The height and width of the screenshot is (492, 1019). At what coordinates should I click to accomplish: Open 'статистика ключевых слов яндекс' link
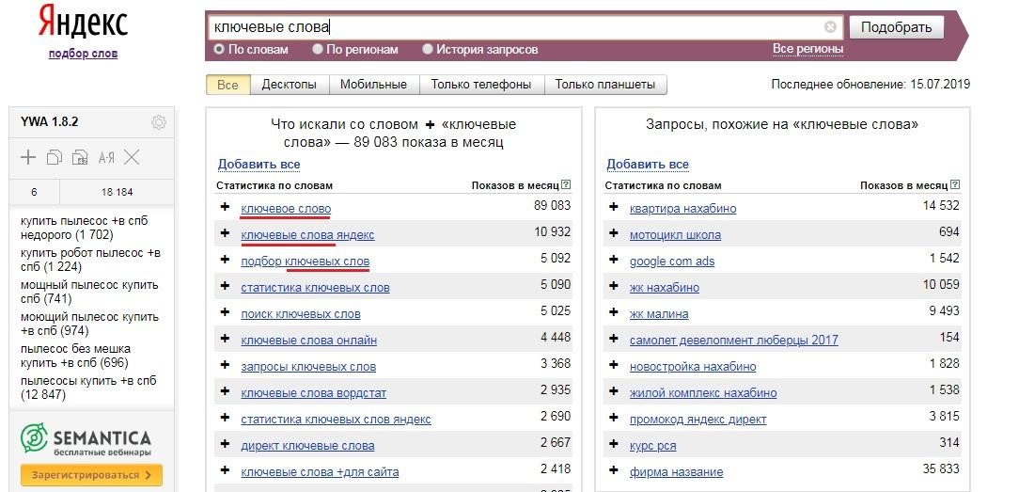coord(336,420)
